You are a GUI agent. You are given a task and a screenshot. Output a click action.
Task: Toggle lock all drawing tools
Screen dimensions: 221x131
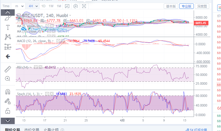[x=8, y=111]
